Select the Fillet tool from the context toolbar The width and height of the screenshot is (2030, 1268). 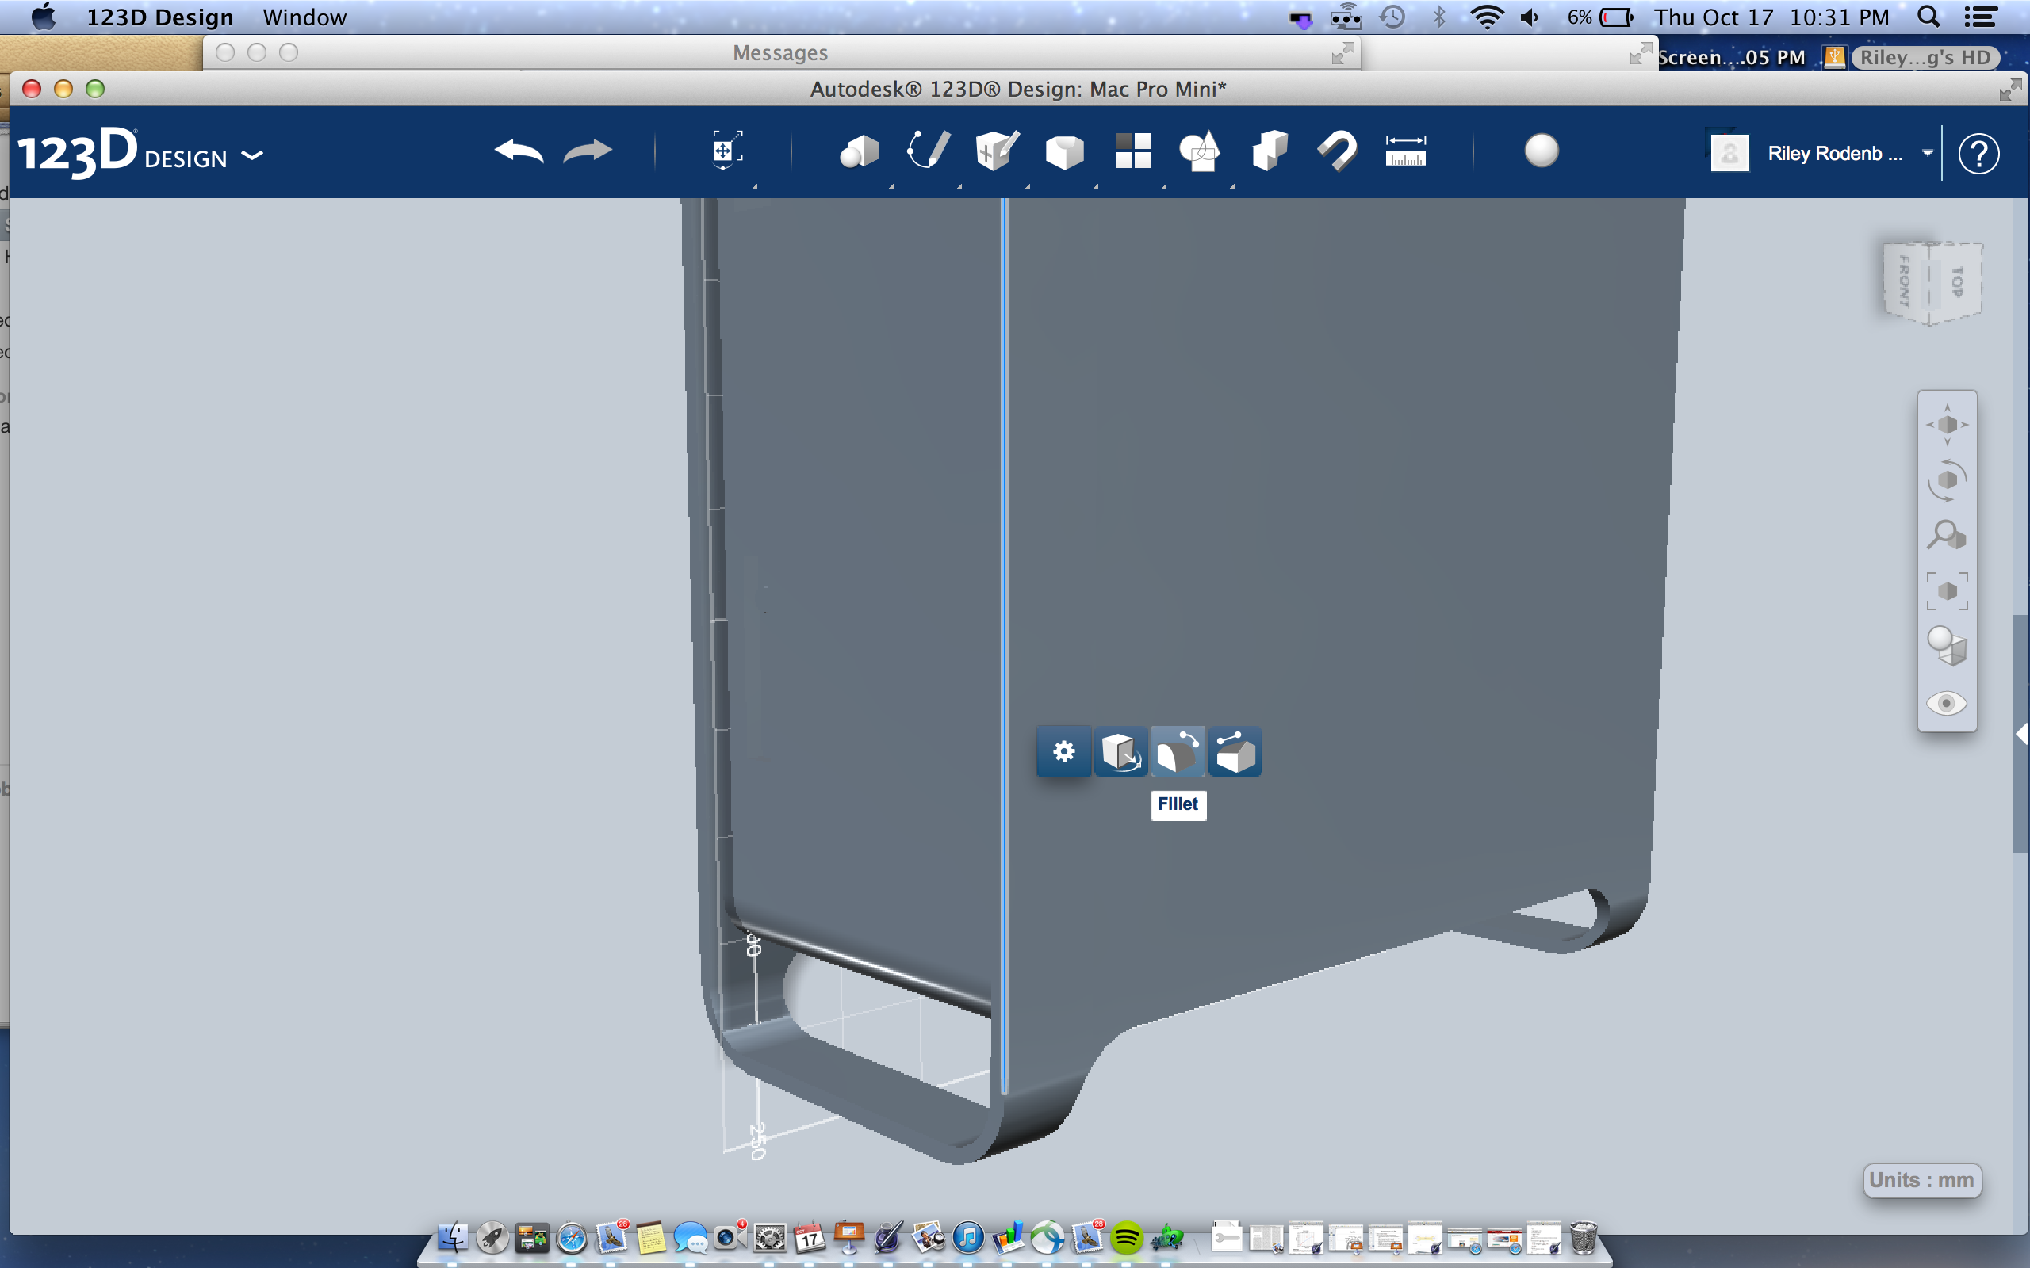pyautogui.click(x=1178, y=751)
